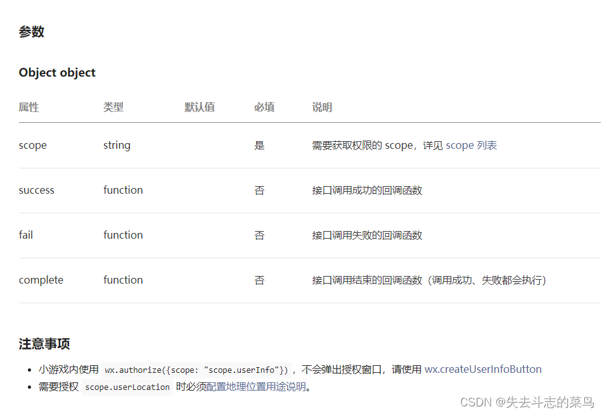Click the 是 required cell for scope
Viewport: 604px width, 414px height.
click(259, 146)
